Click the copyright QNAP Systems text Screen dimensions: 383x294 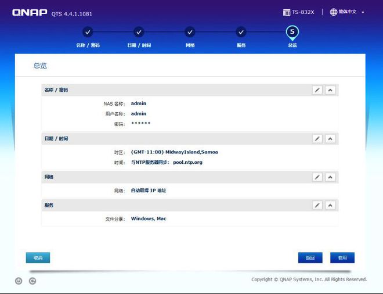(309, 279)
